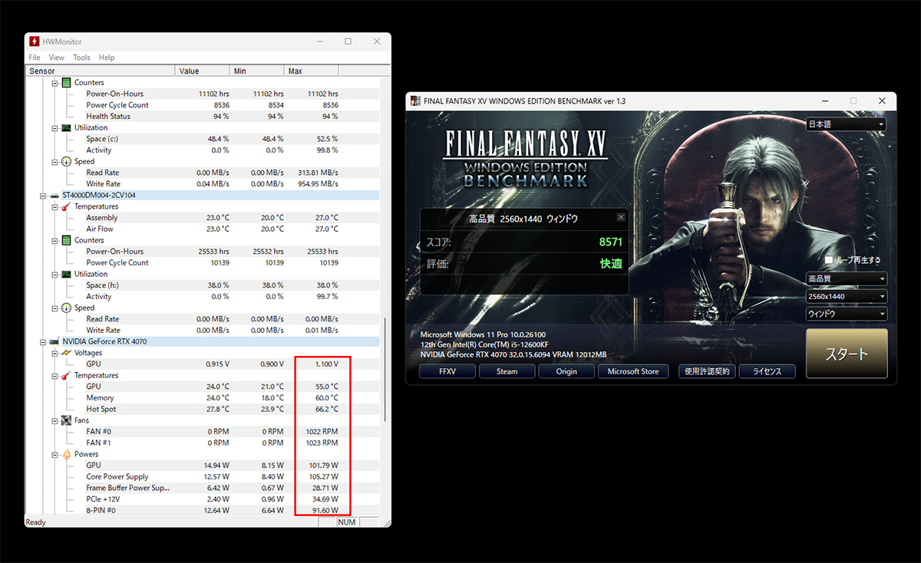Viewport: 921px width, 563px height.
Task: Click the HWMonitor lightning logo in title bar
Action: (x=35, y=41)
